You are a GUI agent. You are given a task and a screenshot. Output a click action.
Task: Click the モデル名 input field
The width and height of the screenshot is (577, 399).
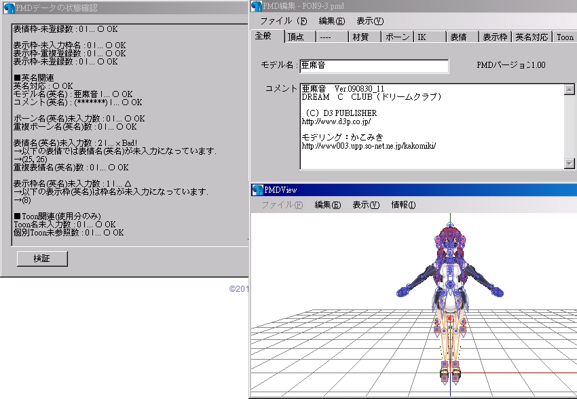tap(374, 66)
